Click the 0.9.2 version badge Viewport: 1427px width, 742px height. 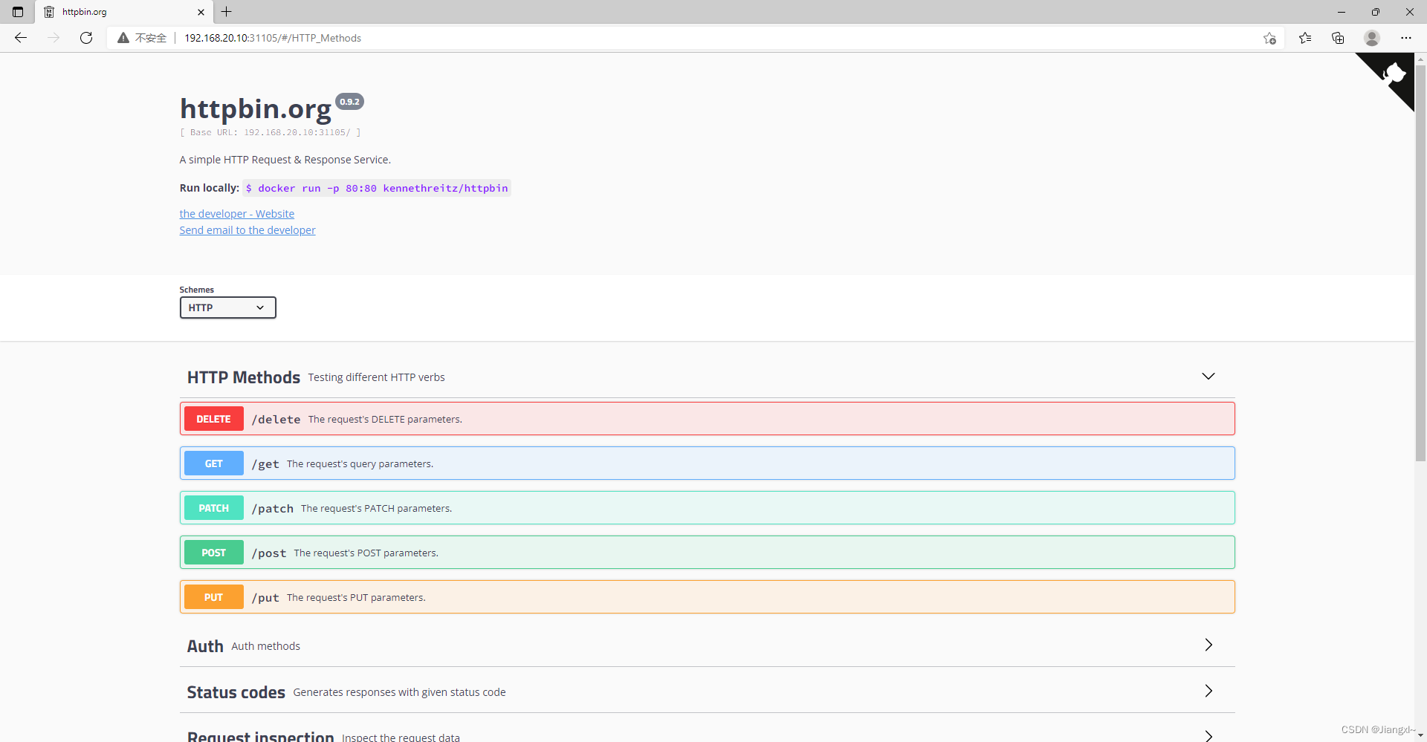pos(349,102)
